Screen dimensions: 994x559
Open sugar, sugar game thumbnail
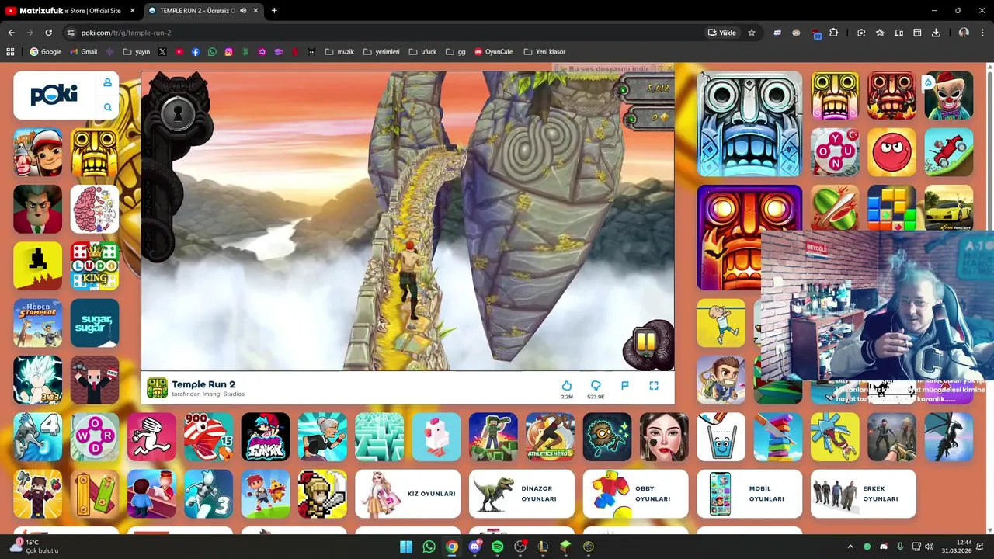pos(95,323)
